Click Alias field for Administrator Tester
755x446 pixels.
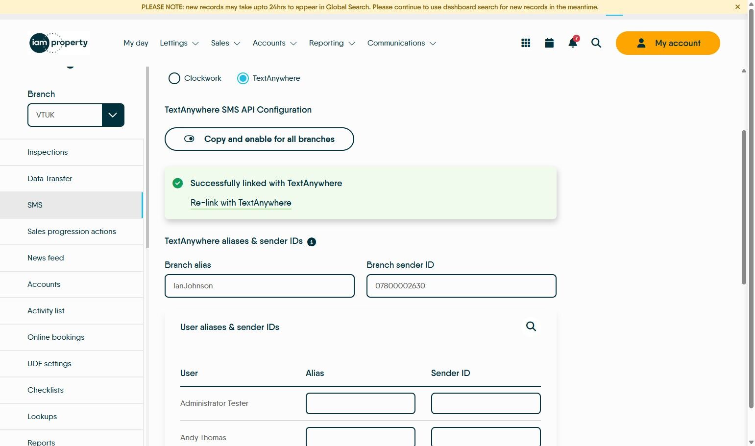[361, 403]
